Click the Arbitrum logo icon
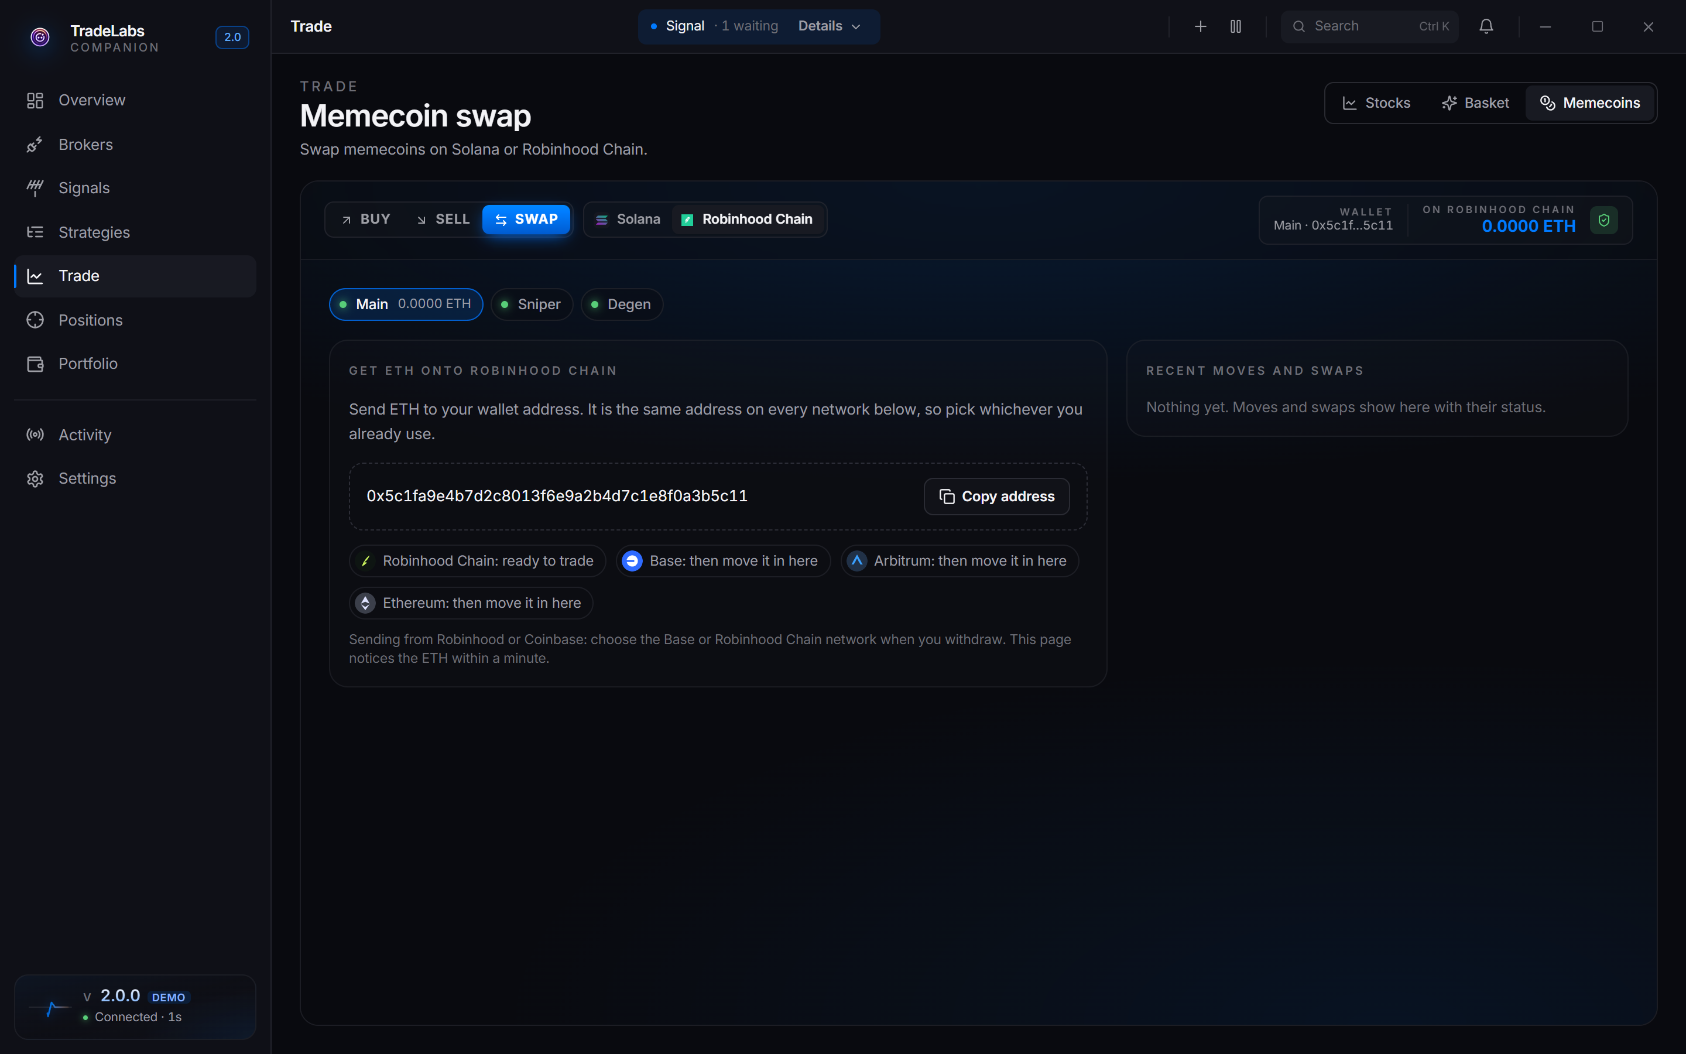 click(857, 561)
